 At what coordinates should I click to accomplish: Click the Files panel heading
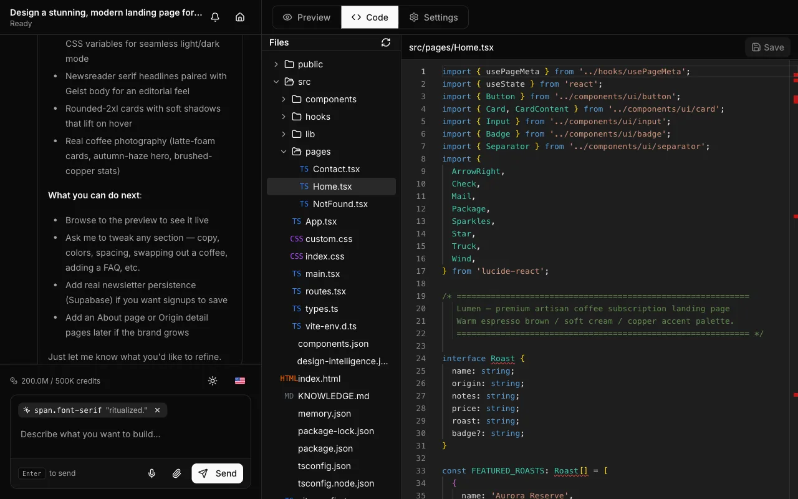tap(279, 42)
